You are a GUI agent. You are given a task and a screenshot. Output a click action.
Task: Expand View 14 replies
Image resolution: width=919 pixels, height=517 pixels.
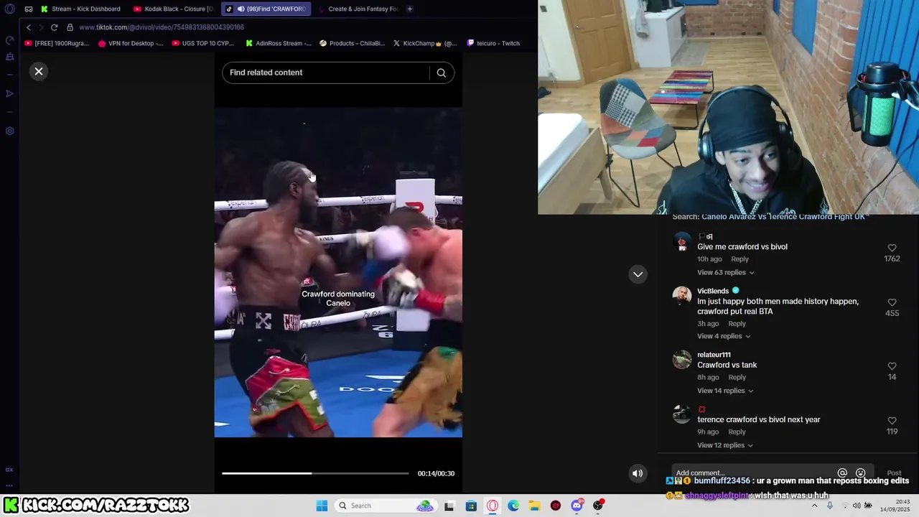(x=725, y=391)
